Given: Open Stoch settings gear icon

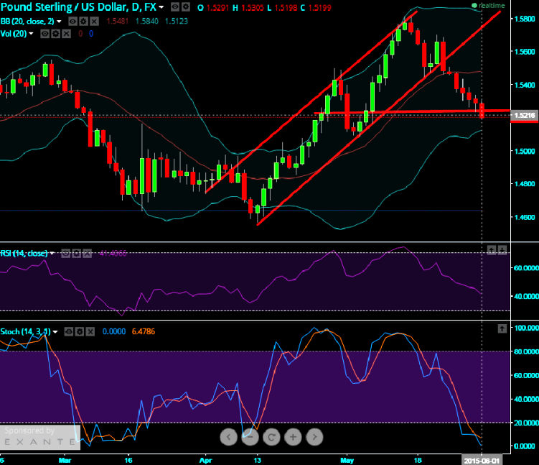Looking at the screenshot, I should click(x=80, y=332).
